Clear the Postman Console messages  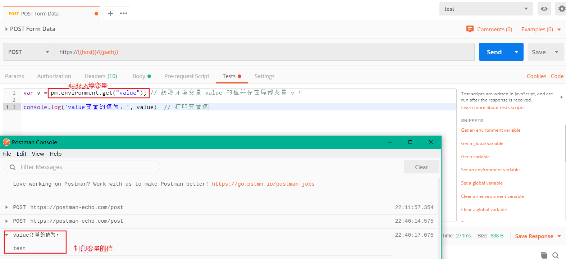(421, 167)
